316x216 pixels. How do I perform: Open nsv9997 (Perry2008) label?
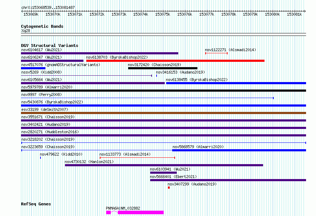(x=42, y=94)
